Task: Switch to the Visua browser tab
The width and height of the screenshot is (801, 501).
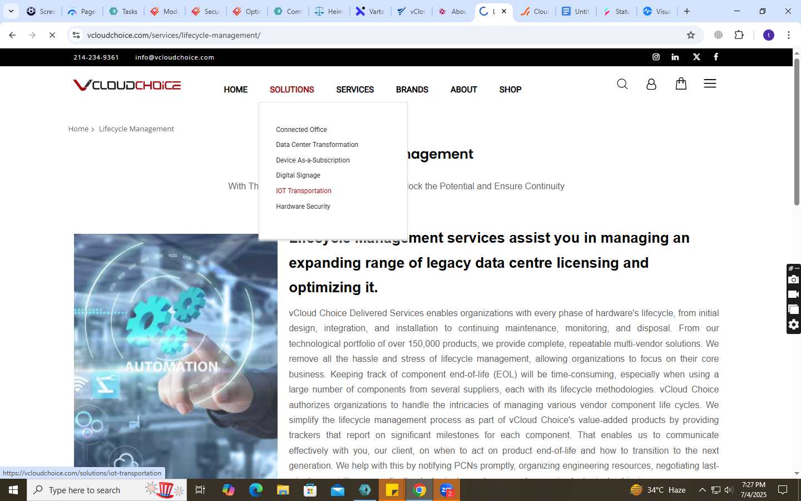Action: (x=657, y=11)
